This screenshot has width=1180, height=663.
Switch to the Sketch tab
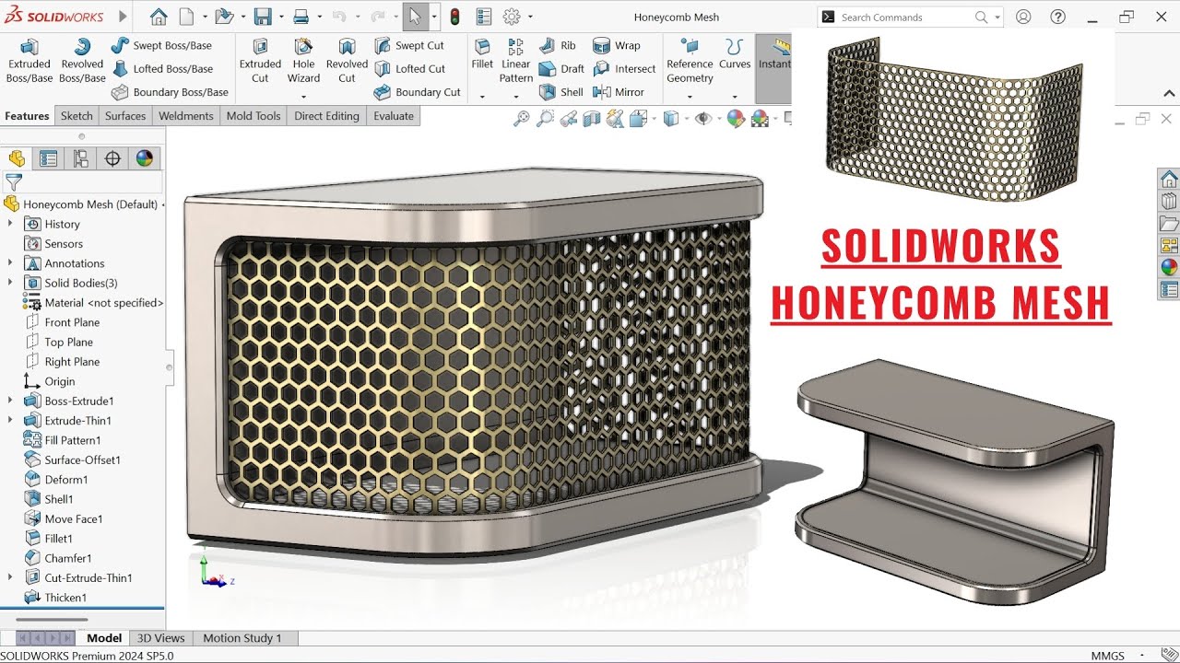coord(77,116)
